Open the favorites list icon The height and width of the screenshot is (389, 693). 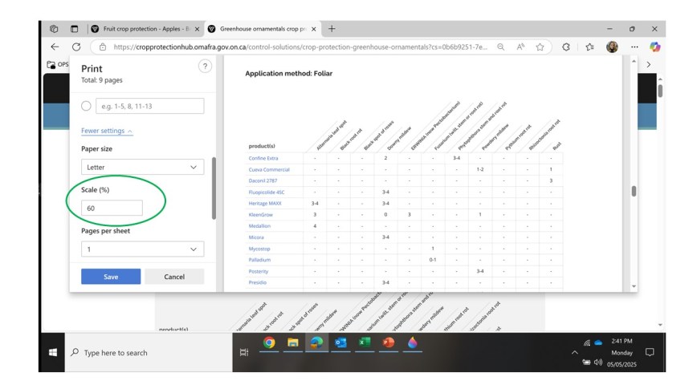589,47
